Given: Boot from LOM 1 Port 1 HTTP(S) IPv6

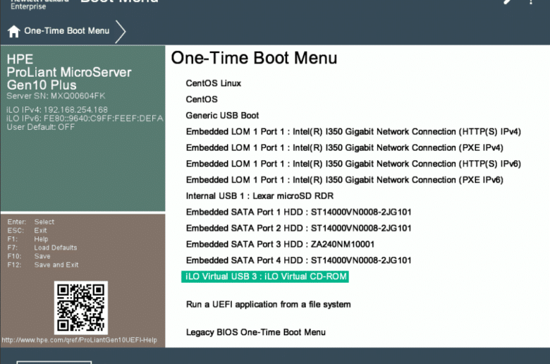Looking at the screenshot, I should point(353,164).
